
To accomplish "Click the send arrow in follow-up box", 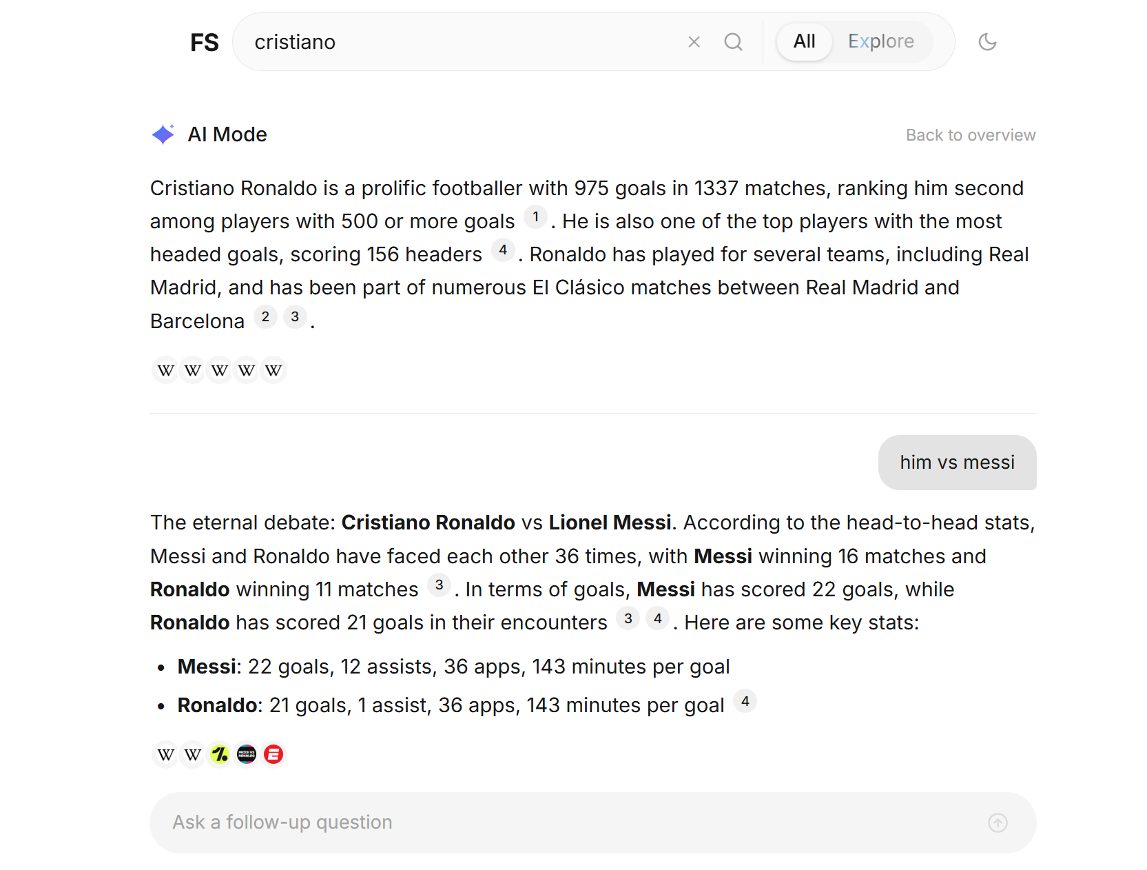I will tap(998, 822).
